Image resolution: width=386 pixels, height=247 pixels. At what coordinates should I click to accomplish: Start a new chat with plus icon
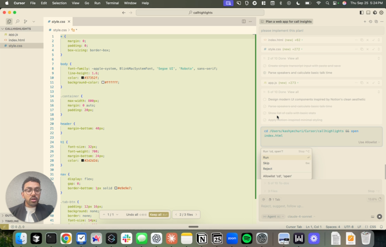[x=365, y=22]
